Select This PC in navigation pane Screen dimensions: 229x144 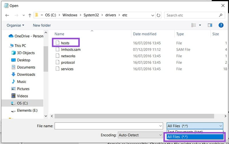click(17, 46)
